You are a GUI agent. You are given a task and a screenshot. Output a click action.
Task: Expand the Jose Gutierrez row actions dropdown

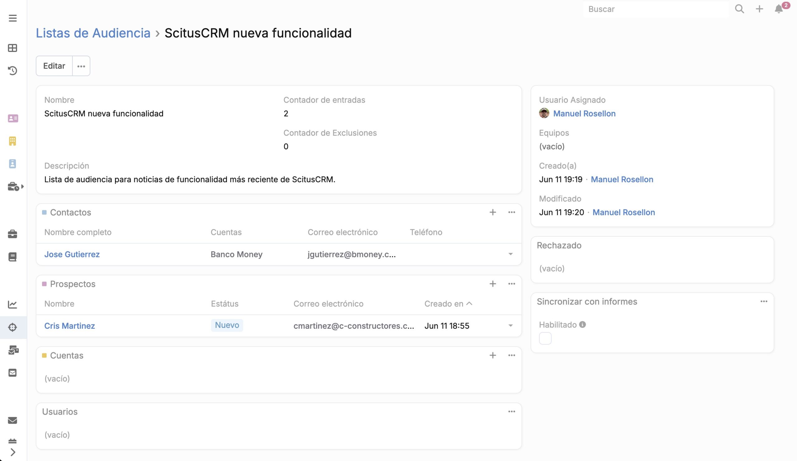click(x=511, y=254)
